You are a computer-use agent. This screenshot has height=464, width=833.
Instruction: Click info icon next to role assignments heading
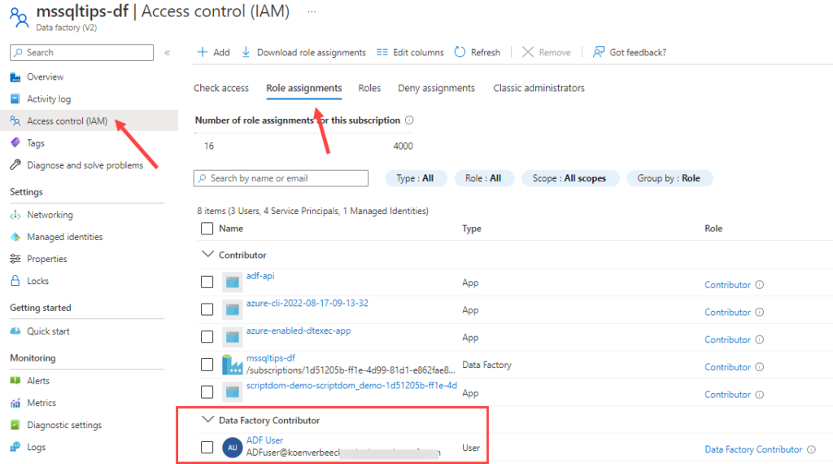coord(409,120)
